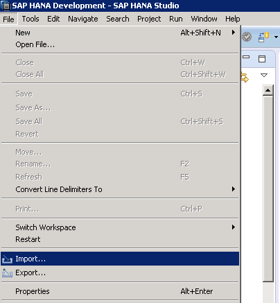Screen dimensions: 280x303
Task: Open the Tools menu
Action: pyautogui.click(x=30, y=19)
